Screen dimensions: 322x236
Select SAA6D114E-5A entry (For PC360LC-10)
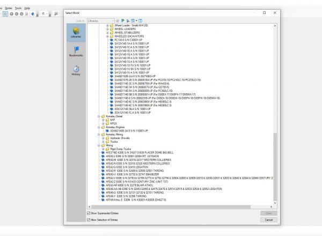(143, 91)
